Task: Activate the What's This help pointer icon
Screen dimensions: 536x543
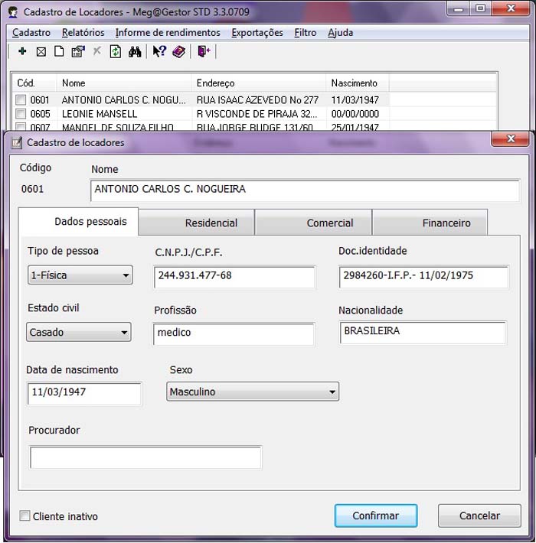Action: 159,51
